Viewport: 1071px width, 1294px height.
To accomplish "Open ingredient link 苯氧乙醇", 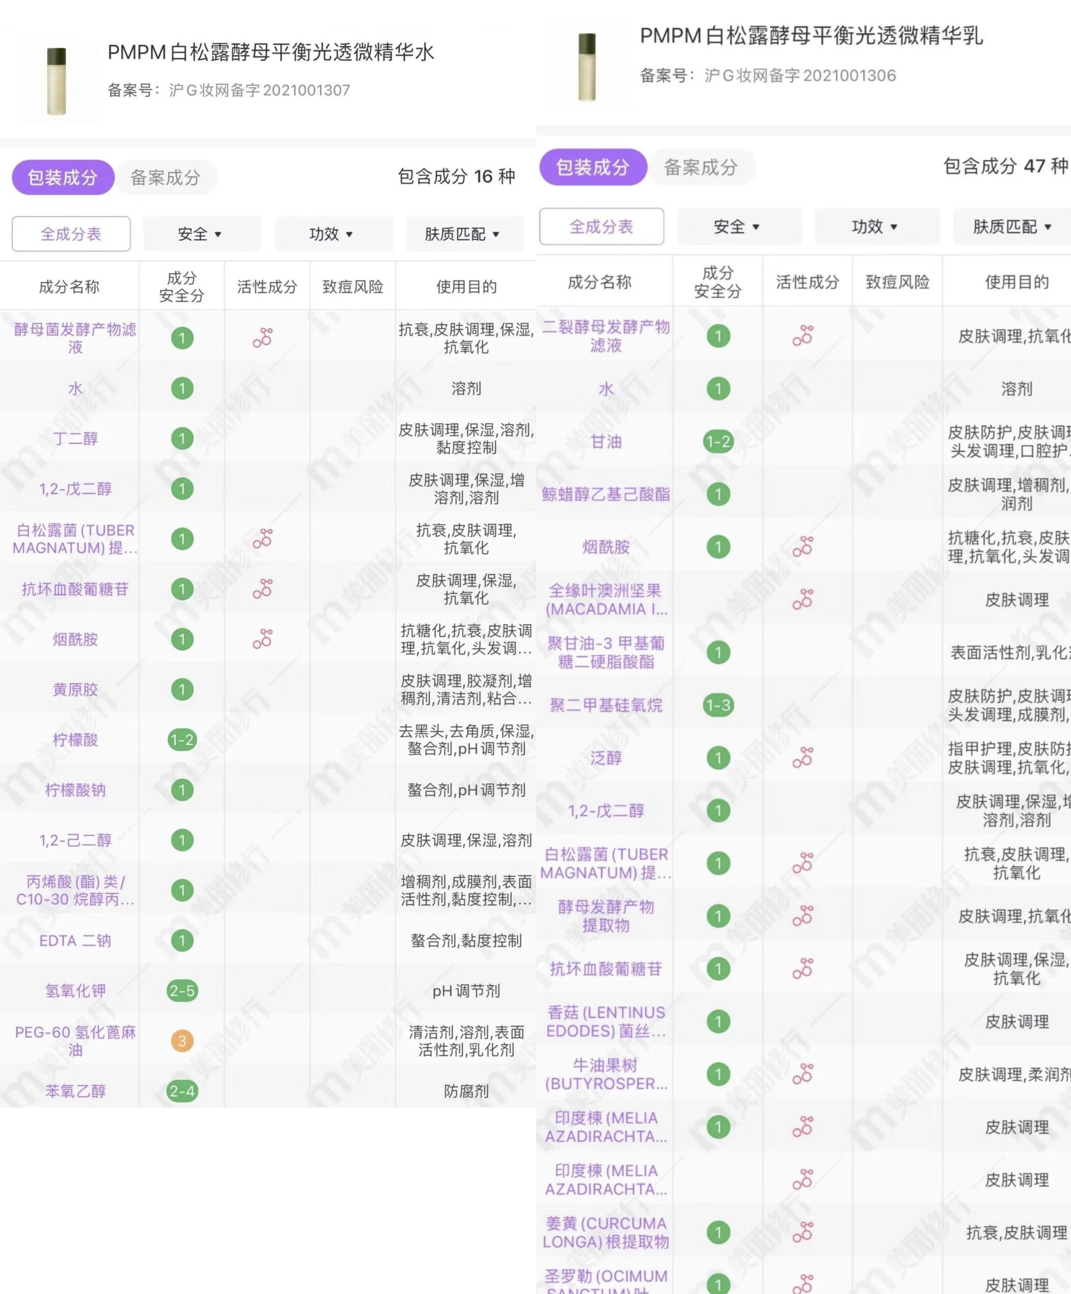I will pyautogui.click(x=75, y=1091).
